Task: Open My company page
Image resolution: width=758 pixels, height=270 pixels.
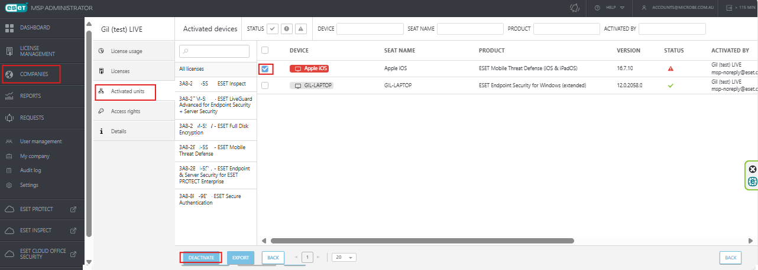Action: coord(34,156)
